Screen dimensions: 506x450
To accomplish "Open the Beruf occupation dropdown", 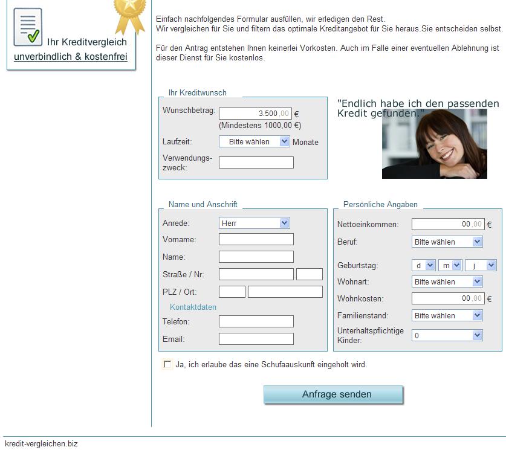I will pyautogui.click(x=447, y=242).
